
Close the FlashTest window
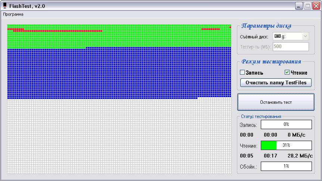click(x=316, y=6)
